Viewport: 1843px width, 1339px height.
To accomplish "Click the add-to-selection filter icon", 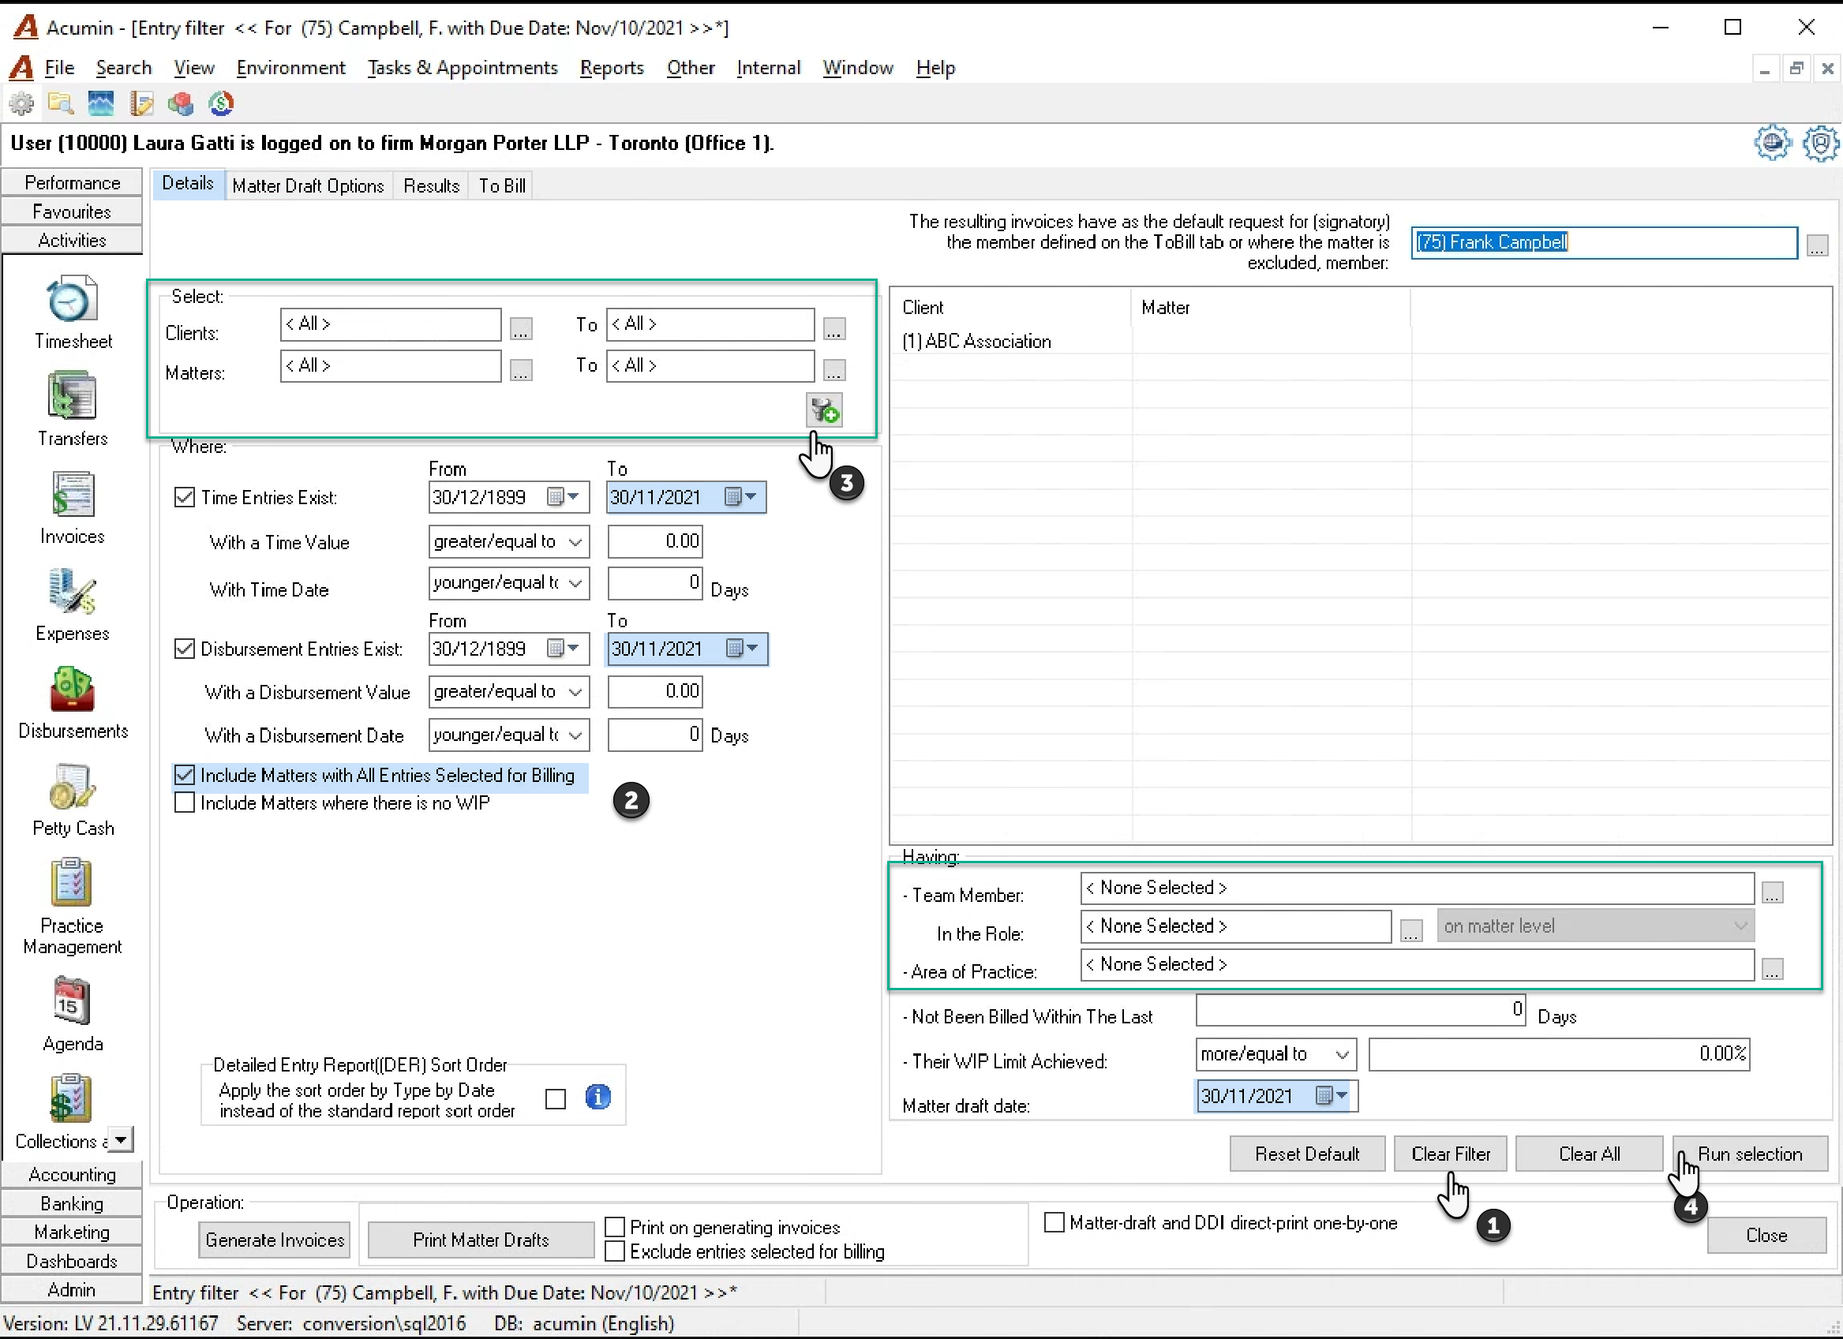I will (824, 410).
